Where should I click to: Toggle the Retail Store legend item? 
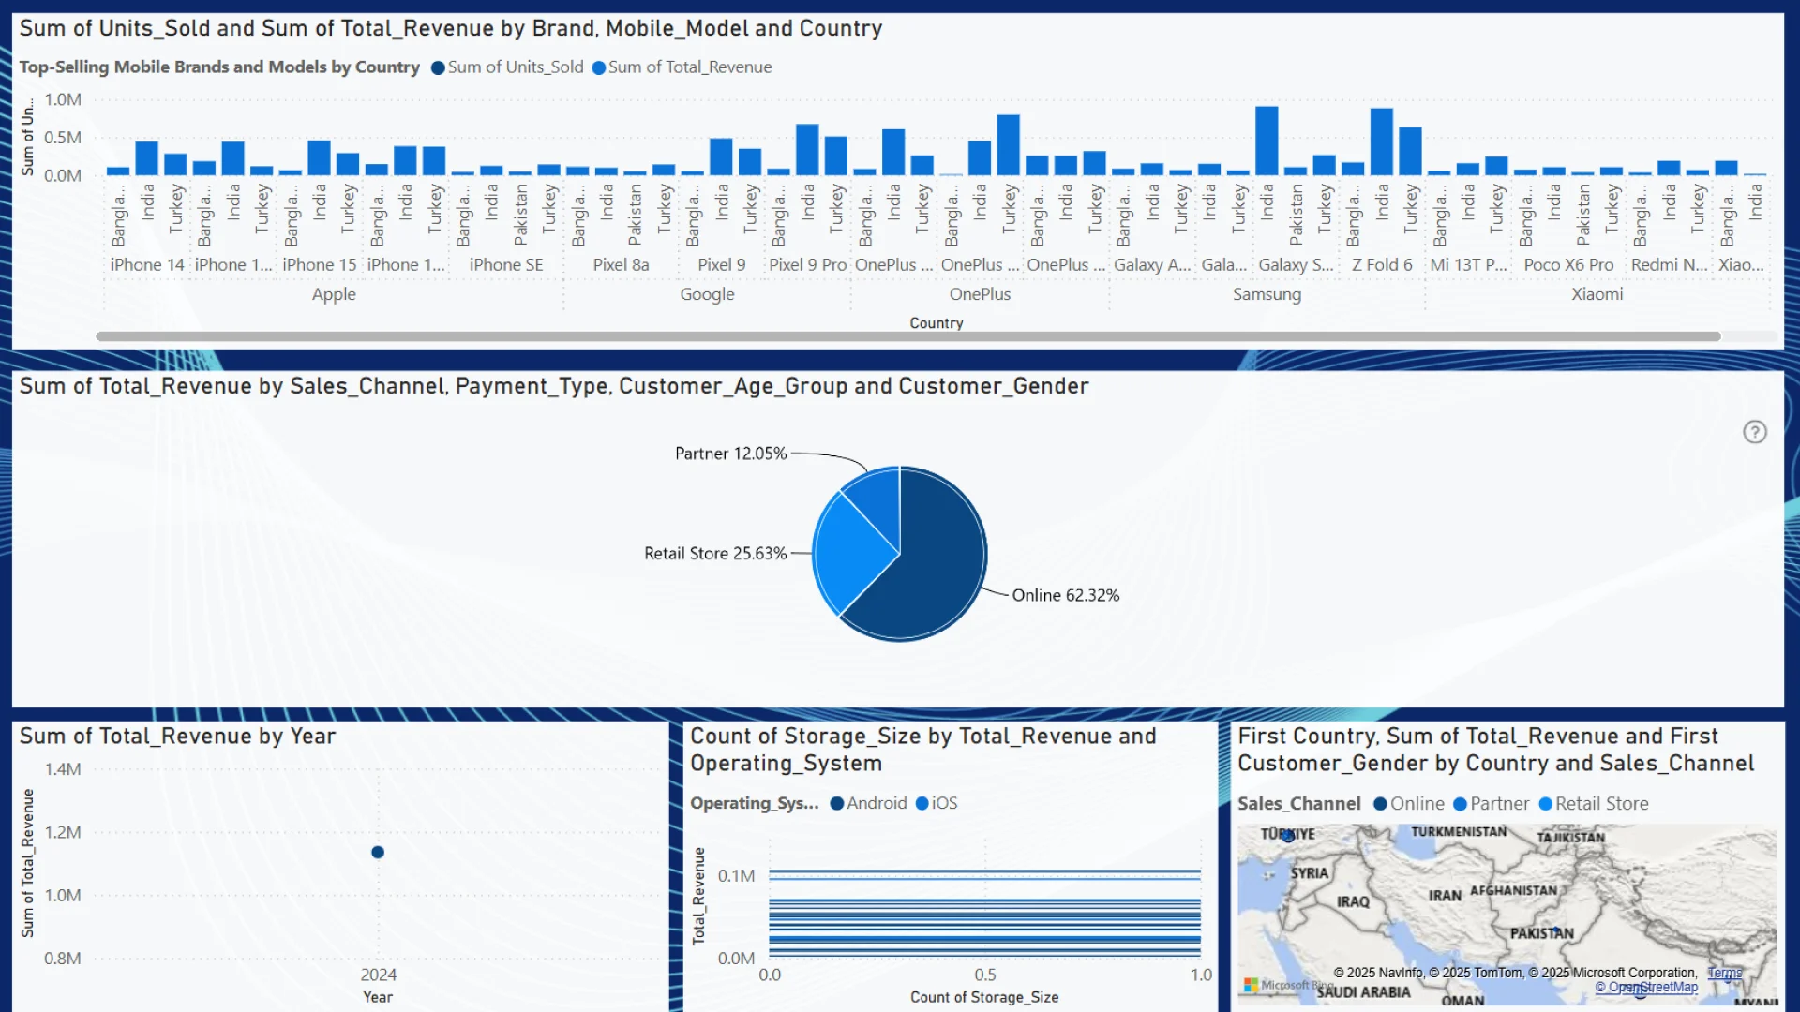(x=1593, y=804)
